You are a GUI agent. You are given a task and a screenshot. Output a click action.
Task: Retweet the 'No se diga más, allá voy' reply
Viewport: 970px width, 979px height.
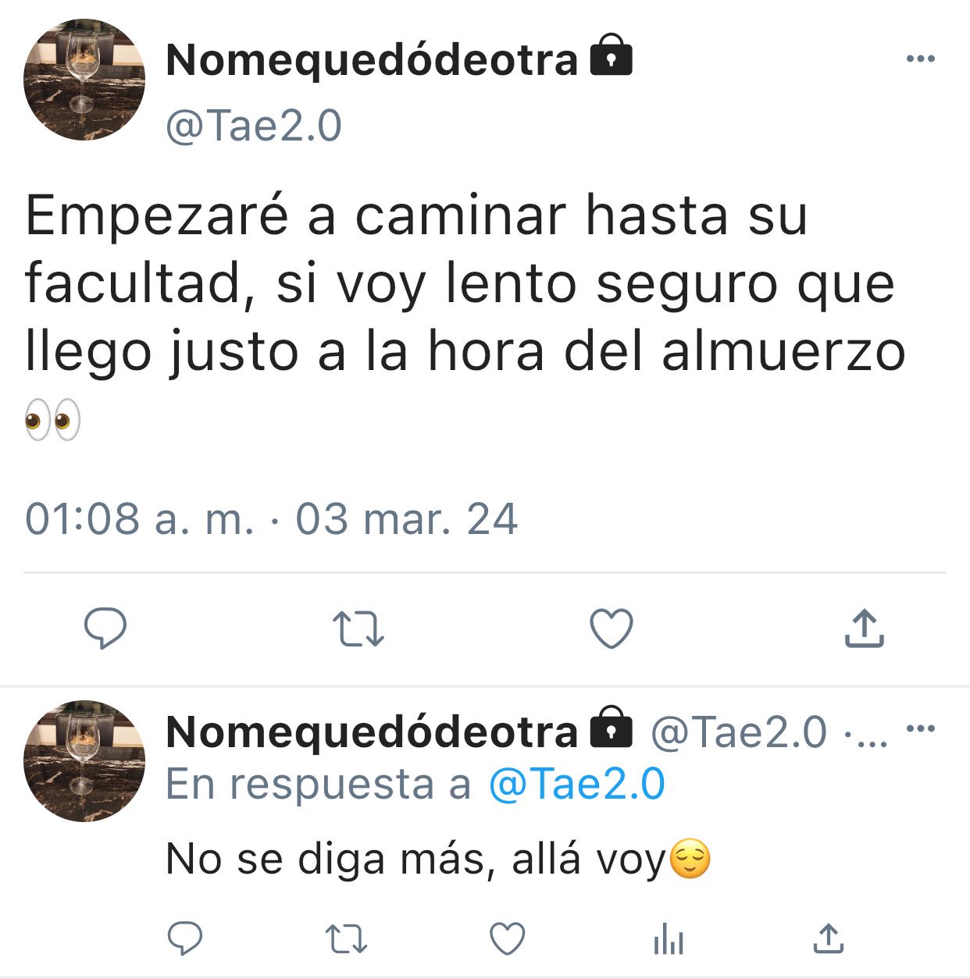pyautogui.click(x=346, y=939)
